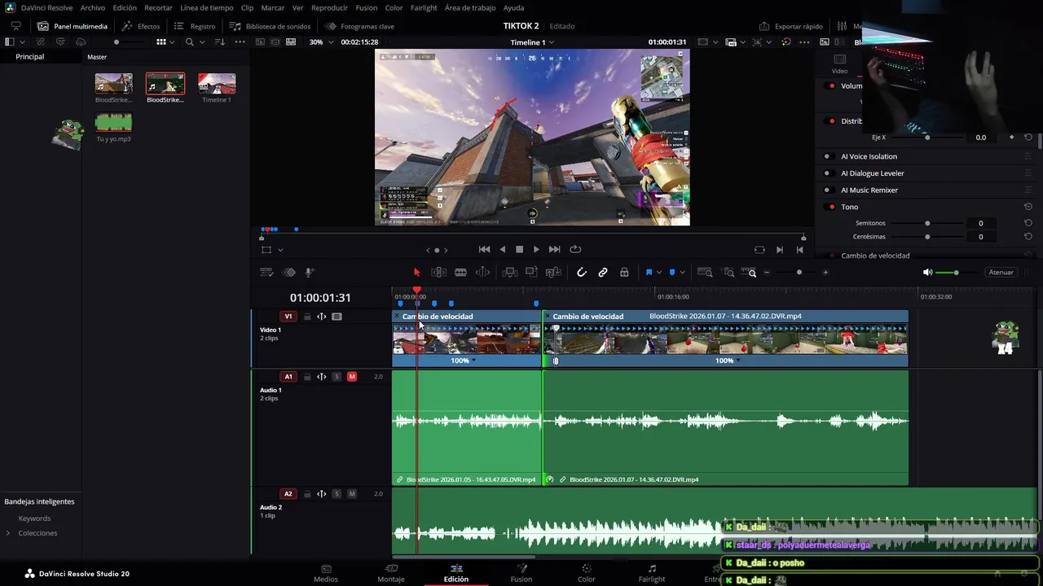The height and width of the screenshot is (586, 1043).
Task: Play the viewer forward
Action: (x=535, y=250)
